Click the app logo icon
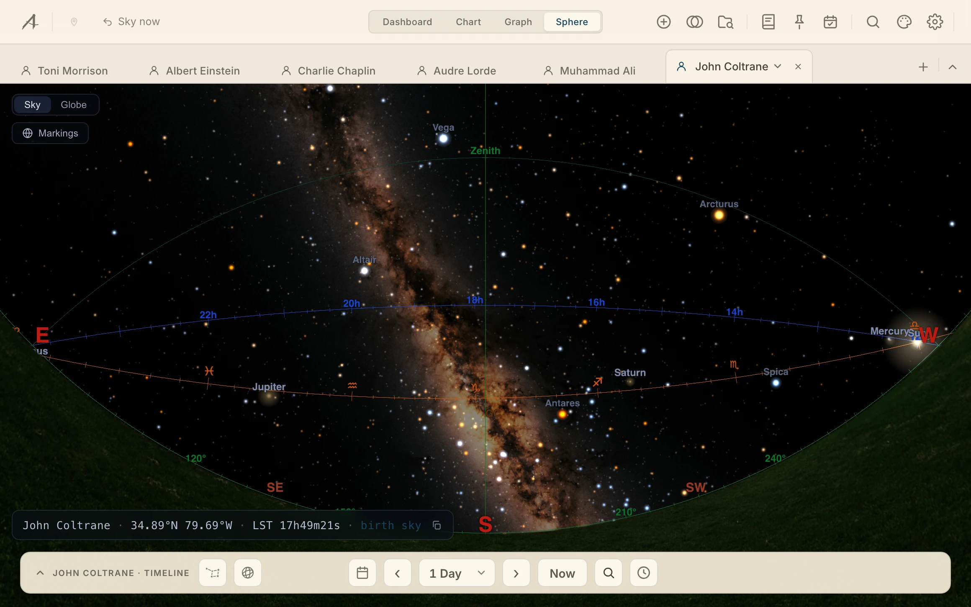This screenshot has width=971, height=607. click(x=30, y=22)
